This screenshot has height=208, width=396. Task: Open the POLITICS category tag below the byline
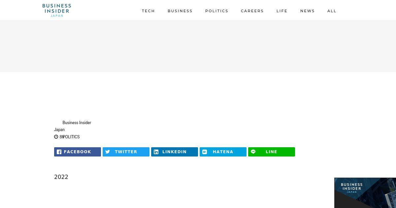point(71,137)
